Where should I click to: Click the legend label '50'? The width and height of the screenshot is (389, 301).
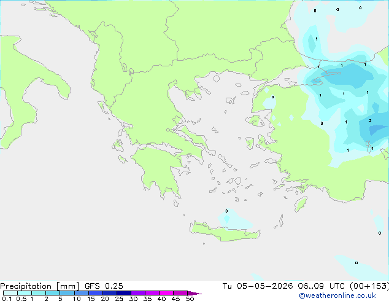(x=190, y=299)
